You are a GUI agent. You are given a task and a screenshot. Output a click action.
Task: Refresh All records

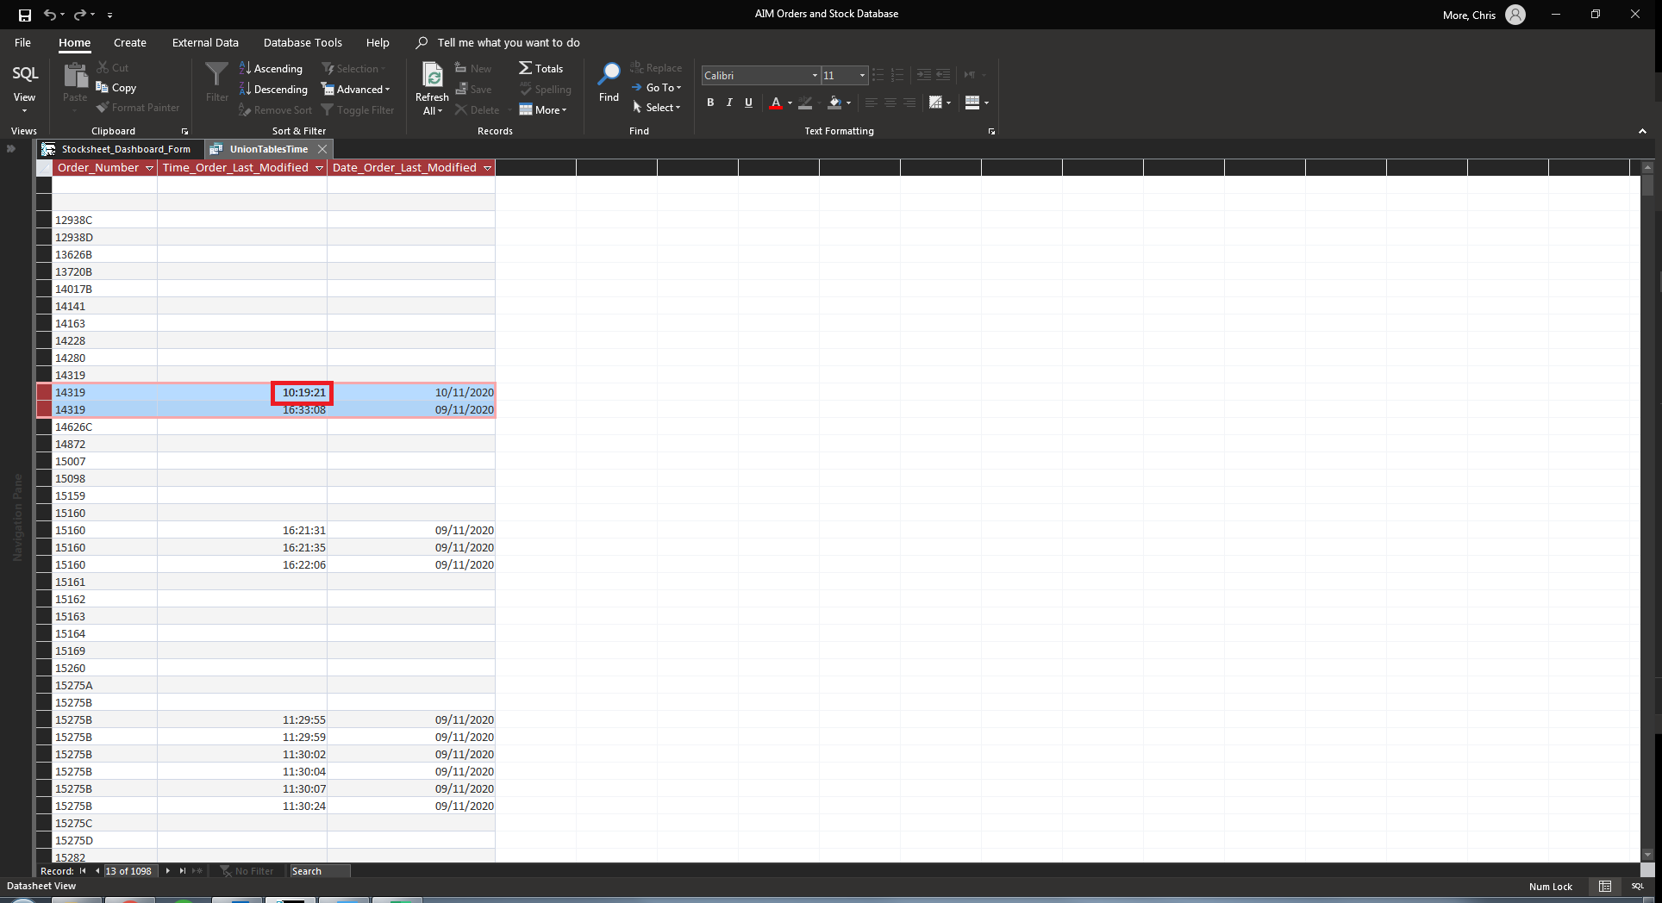(432, 88)
